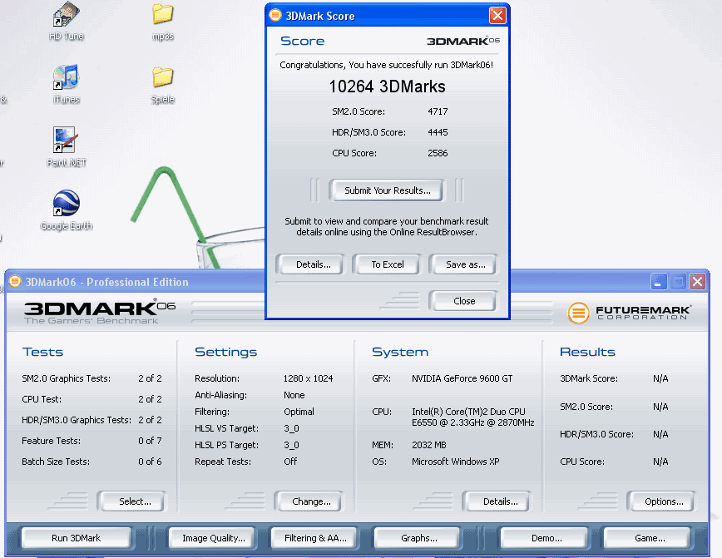The height and width of the screenshot is (558, 722).
Task: Click the Score heading in the dialog
Action: (302, 41)
